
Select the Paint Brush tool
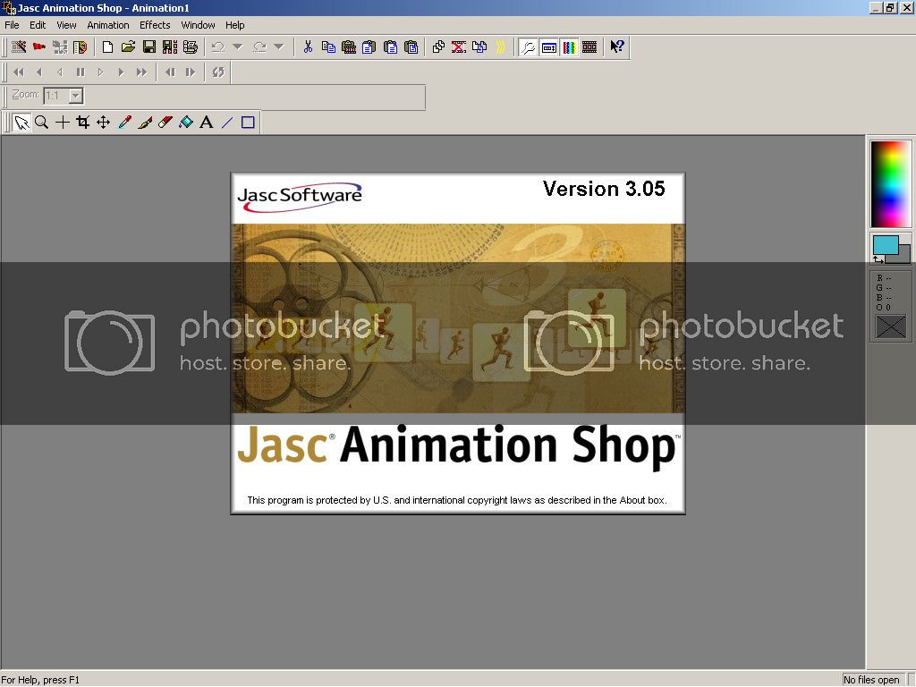point(145,123)
